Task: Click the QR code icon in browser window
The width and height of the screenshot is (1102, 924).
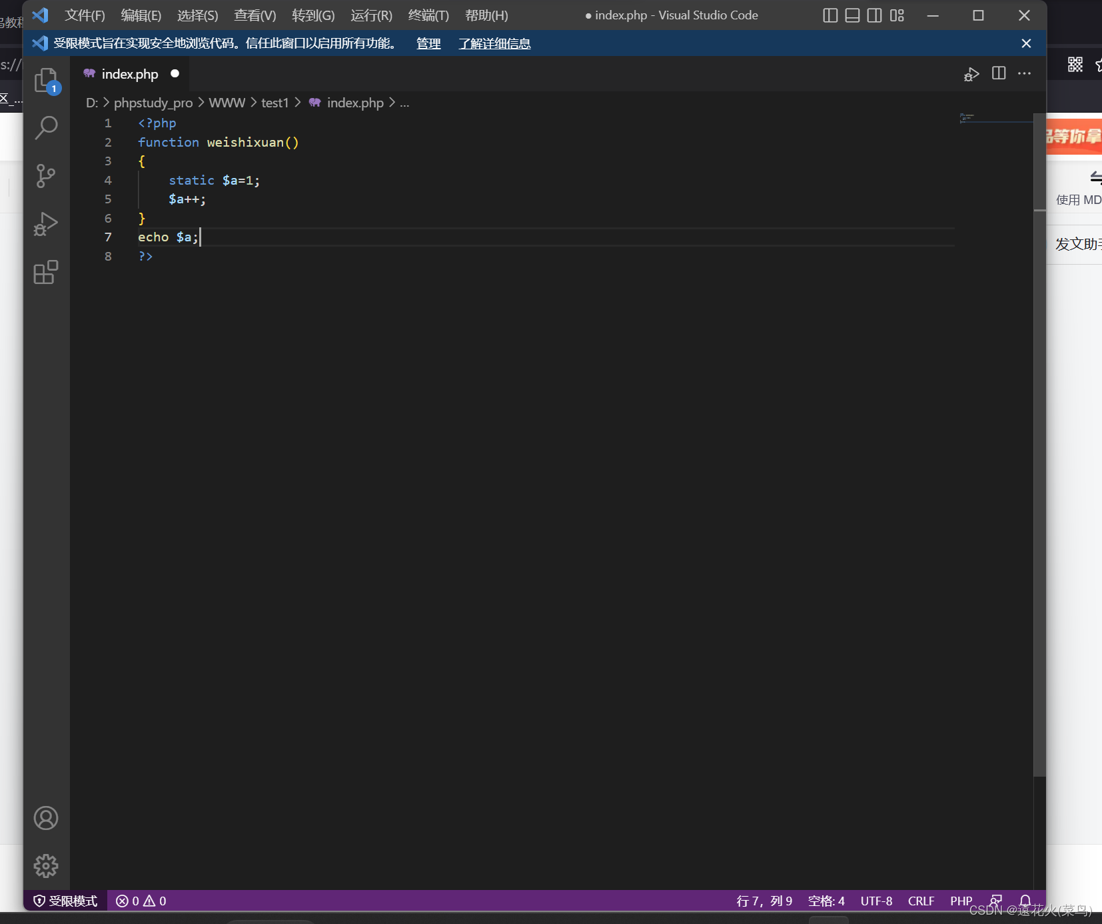Action: point(1075,65)
